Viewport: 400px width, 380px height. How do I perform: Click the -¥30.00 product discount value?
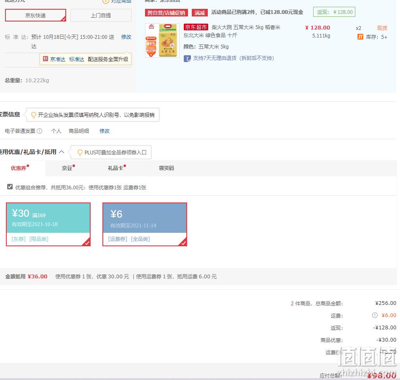click(386, 340)
